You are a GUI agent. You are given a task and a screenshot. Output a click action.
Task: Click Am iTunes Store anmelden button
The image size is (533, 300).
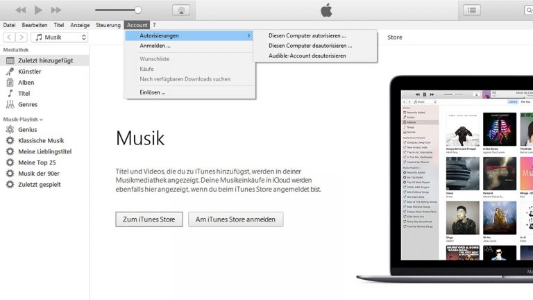(x=235, y=219)
